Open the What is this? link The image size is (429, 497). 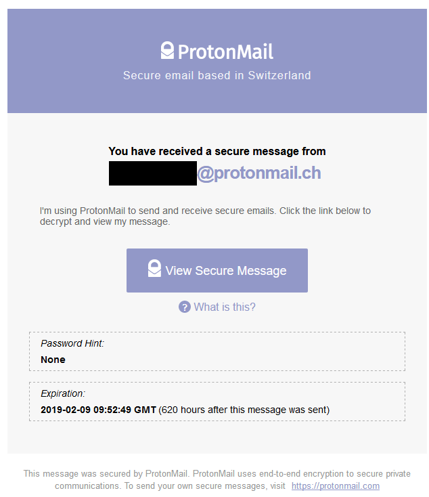225,307
